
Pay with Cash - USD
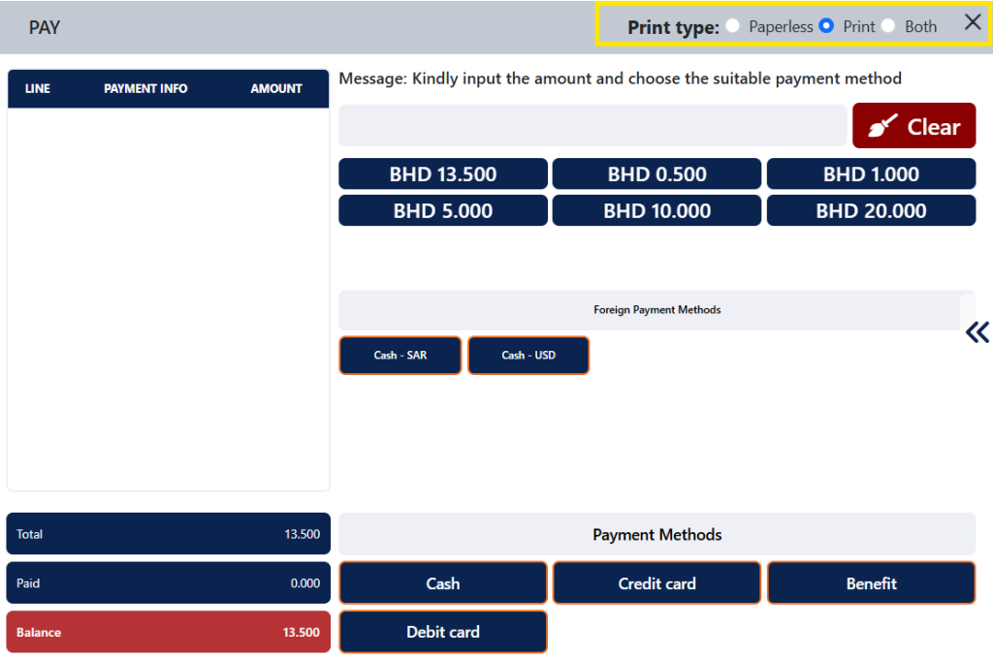pyautogui.click(x=529, y=356)
